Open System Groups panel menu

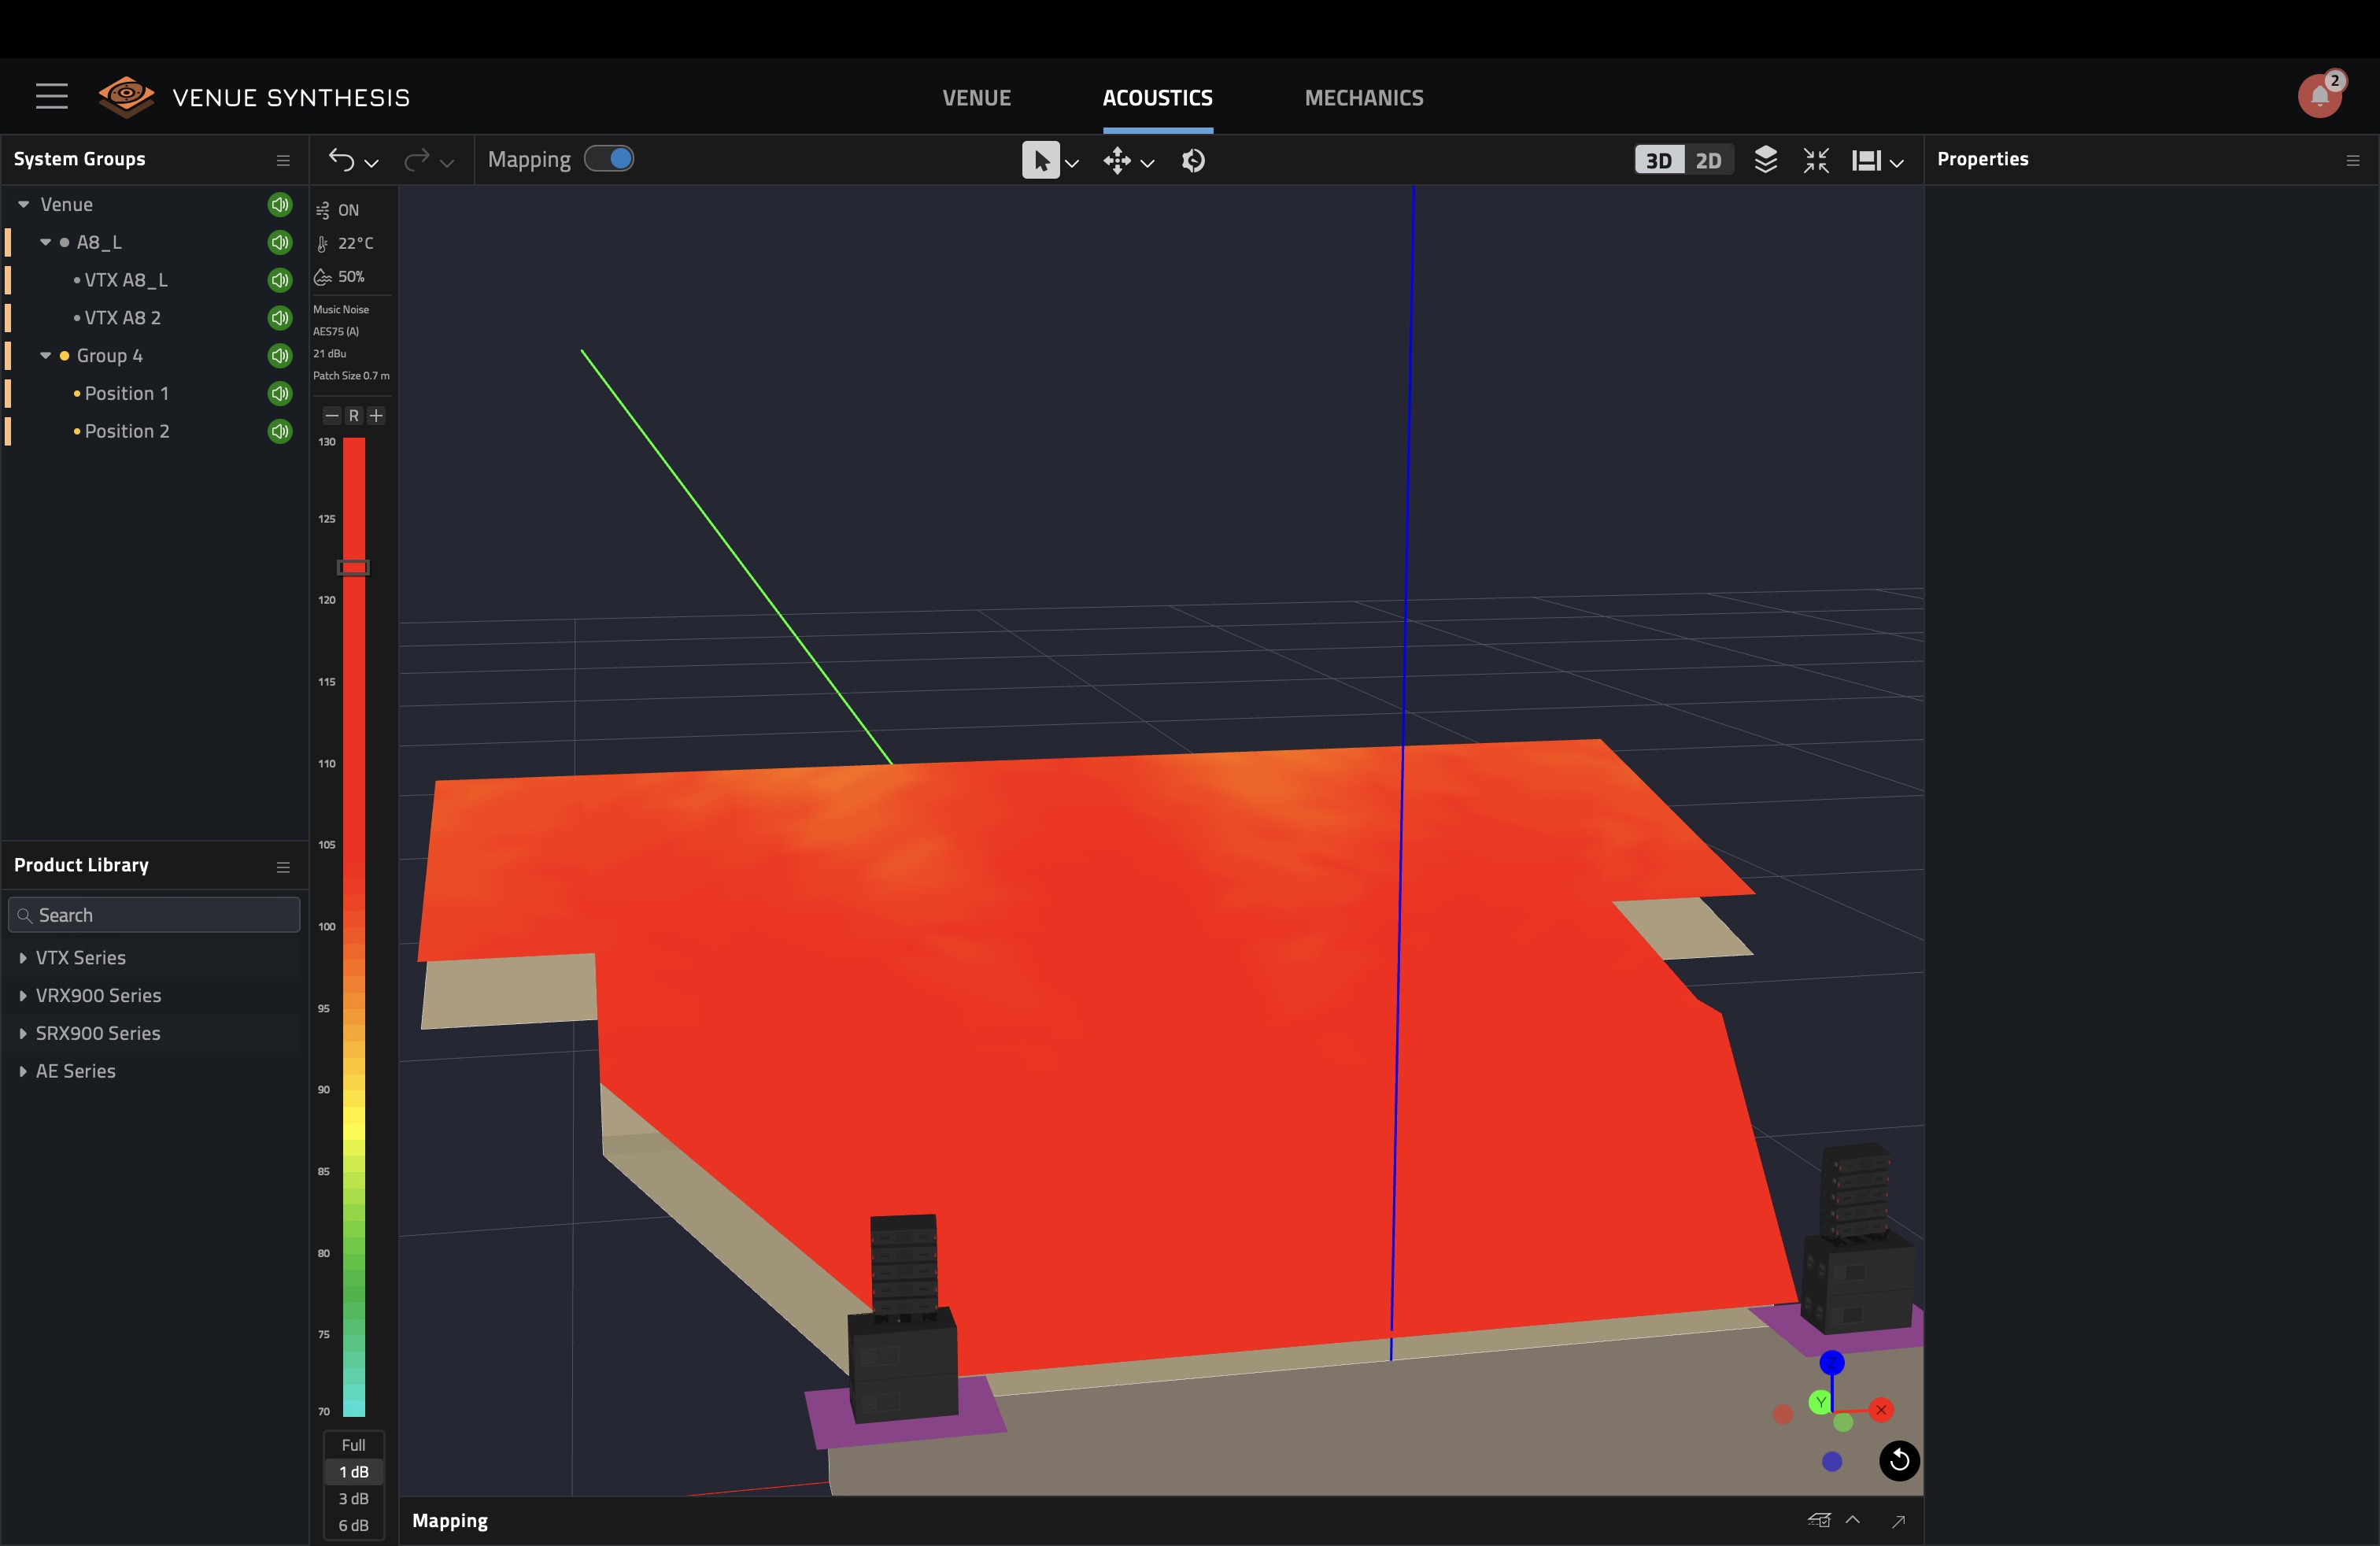pyautogui.click(x=283, y=160)
